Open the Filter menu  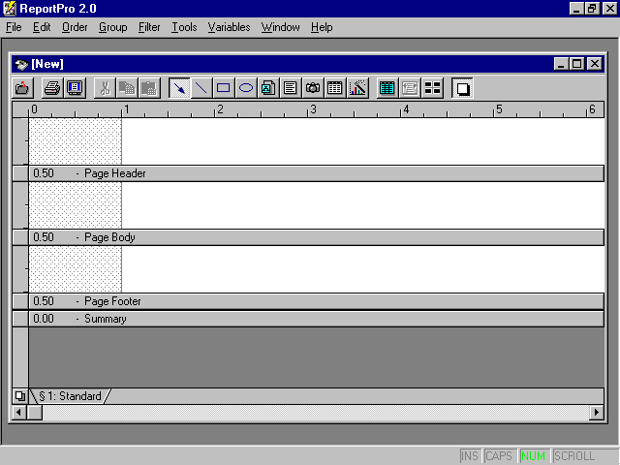coord(149,27)
